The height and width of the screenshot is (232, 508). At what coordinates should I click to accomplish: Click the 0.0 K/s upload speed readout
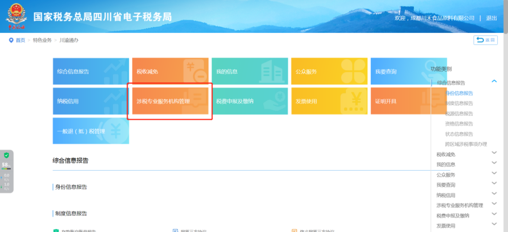pos(7,177)
